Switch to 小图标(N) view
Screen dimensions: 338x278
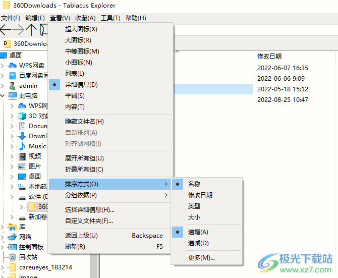pyautogui.click(x=110, y=63)
